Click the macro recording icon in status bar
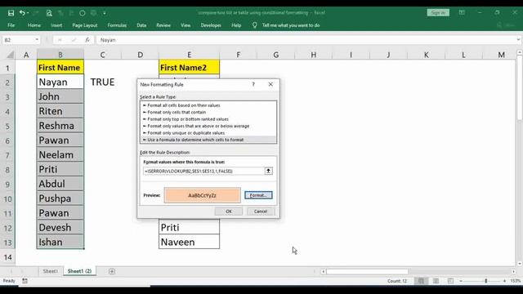The image size is (523, 294). (25, 281)
